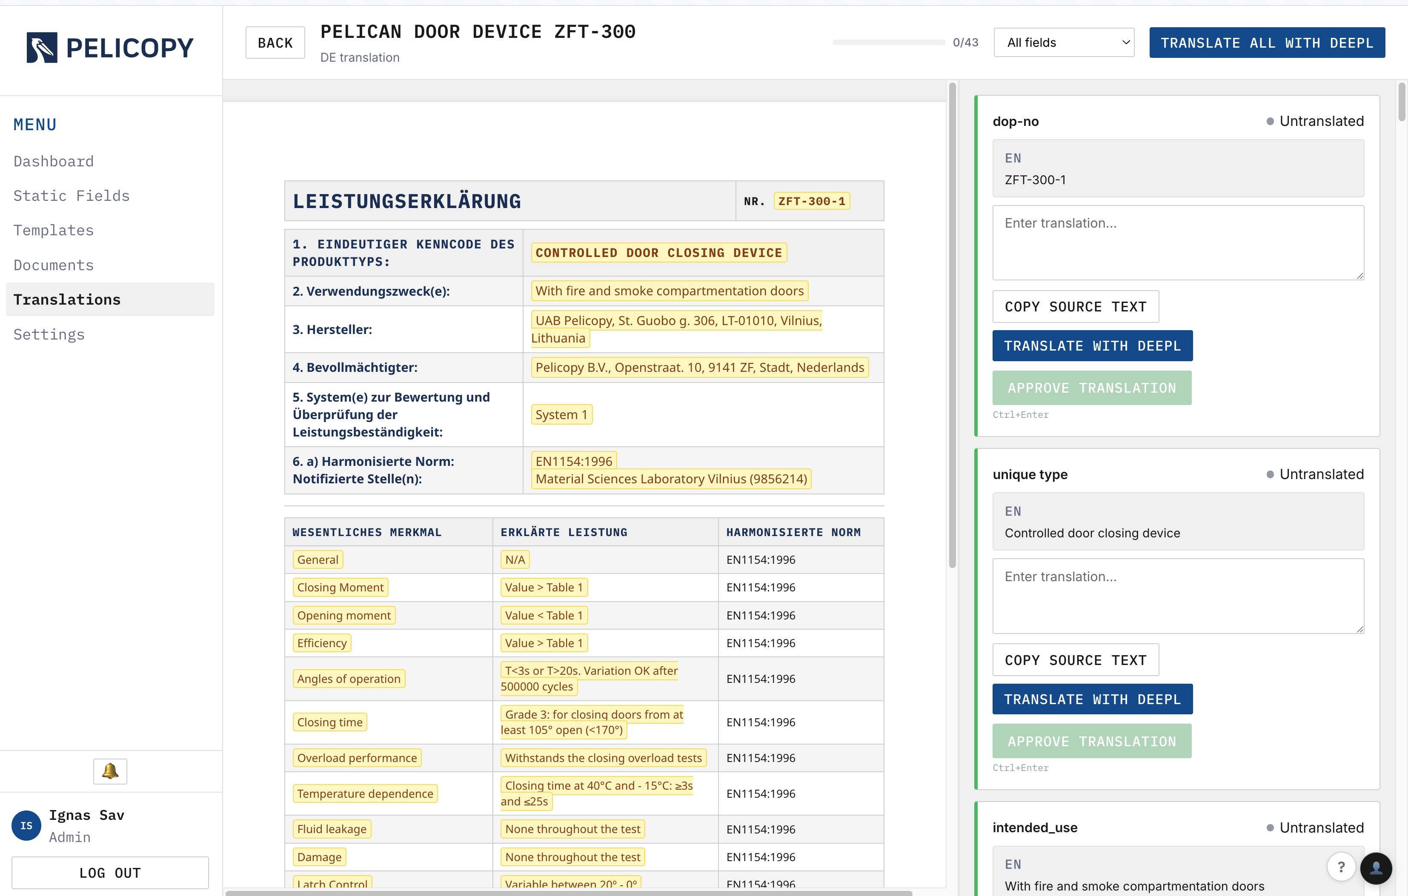Translate unique type field with DeepL
The height and width of the screenshot is (896, 1408).
coord(1092,699)
